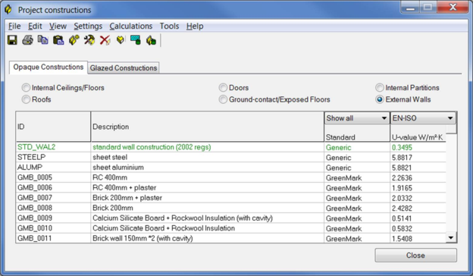This screenshot has height=276, width=473.
Task: Click the Close button
Action: pyautogui.click(x=415, y=256)
